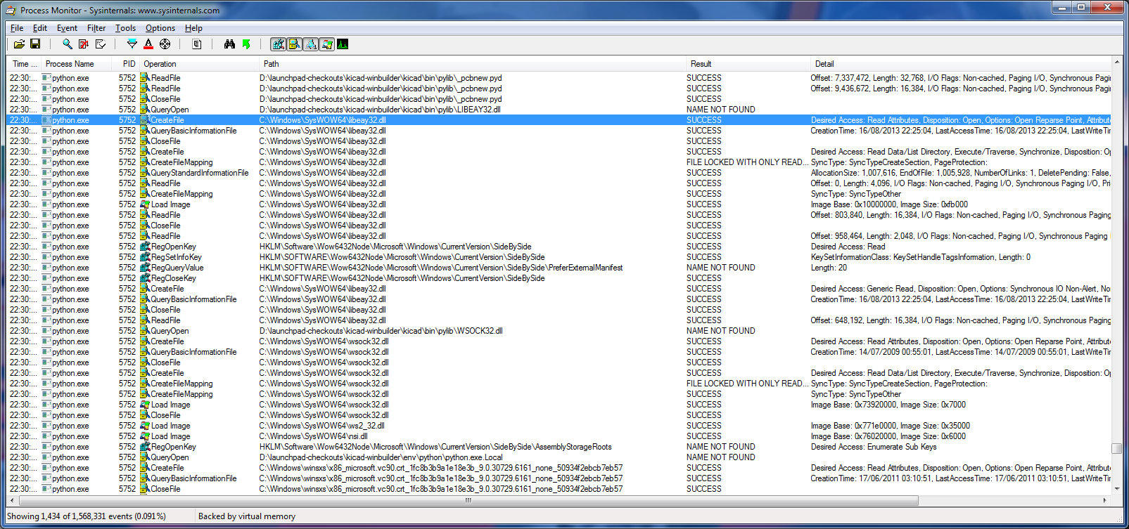Select the crosshair target window icon

click(165, 44)
